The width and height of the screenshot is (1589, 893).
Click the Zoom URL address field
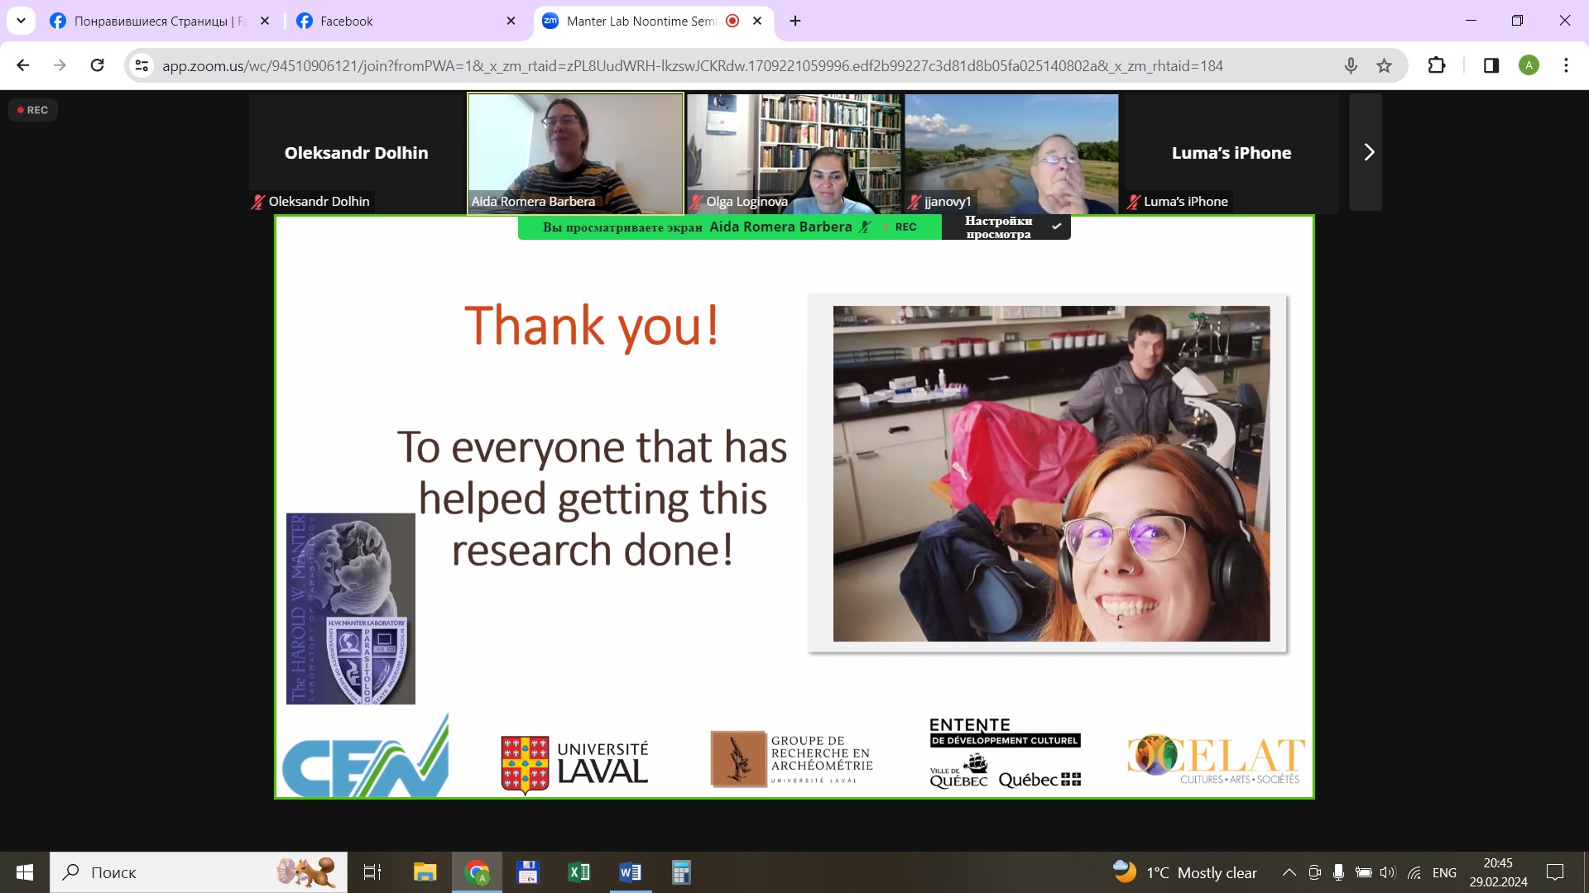click(x=692, y=65)
